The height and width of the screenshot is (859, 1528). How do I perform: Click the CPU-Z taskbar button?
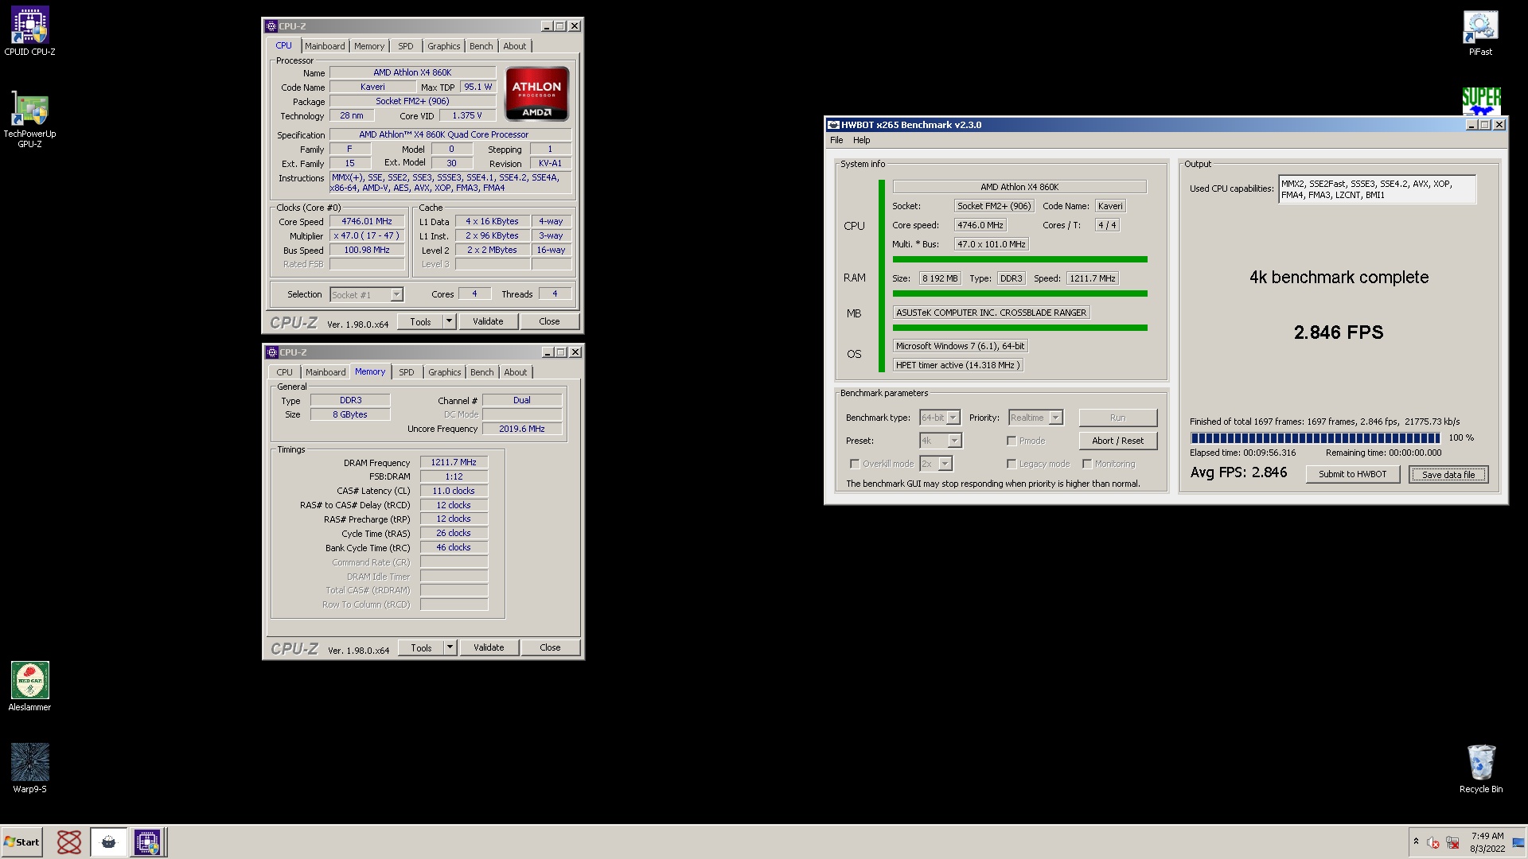pyautogui.click(x=147, y=842)
